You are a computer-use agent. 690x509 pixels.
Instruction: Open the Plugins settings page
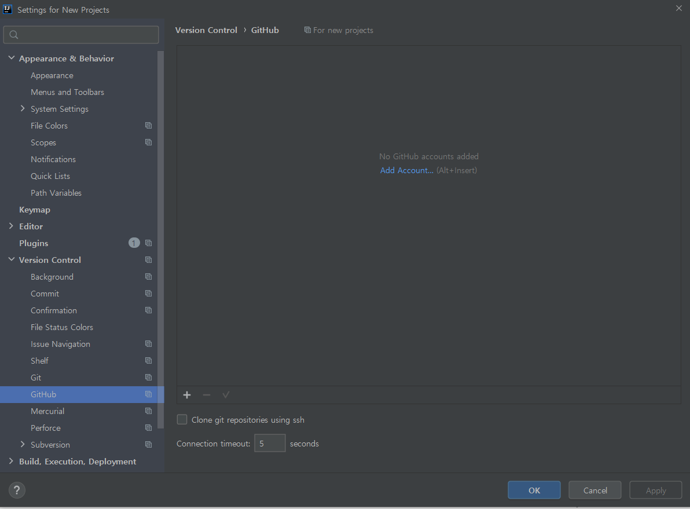(34, 243)
